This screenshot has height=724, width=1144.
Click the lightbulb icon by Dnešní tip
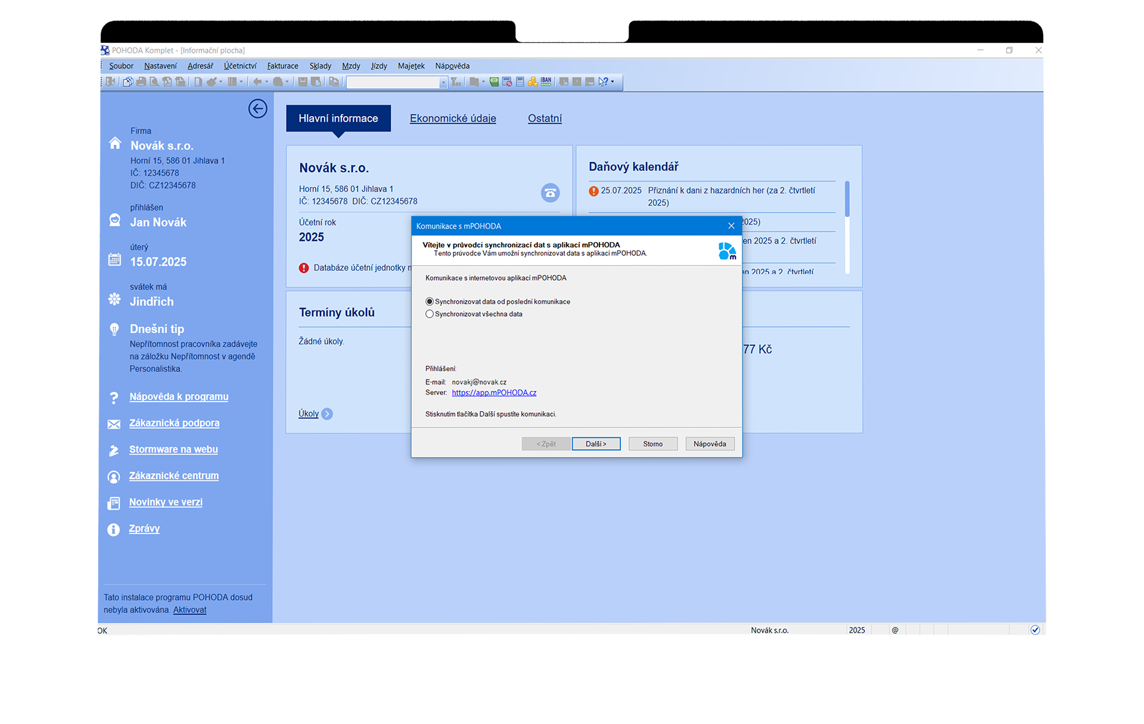click(x=114, y=329)
